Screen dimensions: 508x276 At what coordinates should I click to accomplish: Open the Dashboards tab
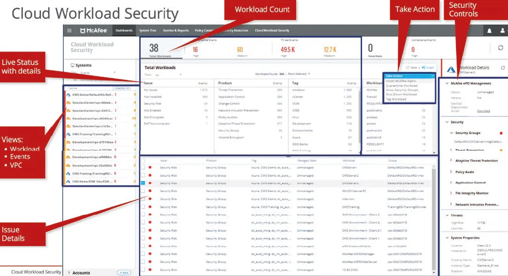pyautogui.click(x=124, y=31)
